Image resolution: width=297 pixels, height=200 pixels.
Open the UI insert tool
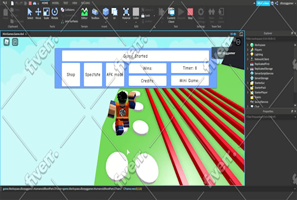pyautogui.click(x=114, y=14)
